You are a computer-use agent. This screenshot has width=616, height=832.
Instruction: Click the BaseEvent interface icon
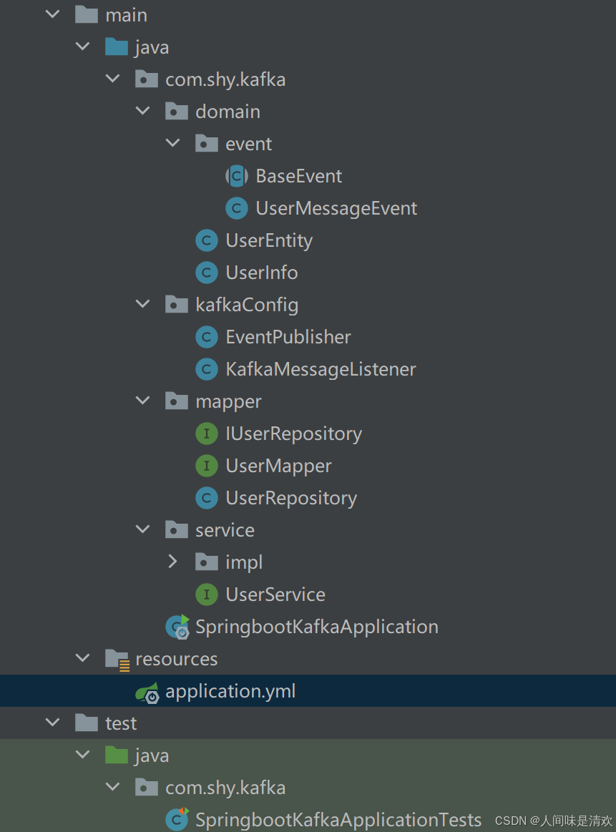click(x=237, y=175)
